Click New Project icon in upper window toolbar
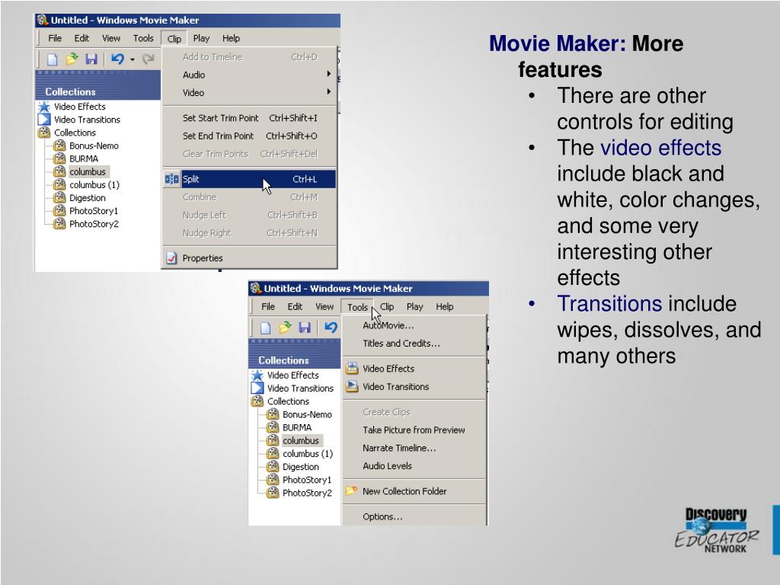Screen dimensions: 780x585 53,59
